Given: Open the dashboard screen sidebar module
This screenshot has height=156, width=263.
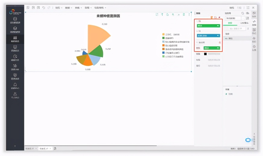Looking at the screenshot, I should pyautogui.click(x=15, y=48).
